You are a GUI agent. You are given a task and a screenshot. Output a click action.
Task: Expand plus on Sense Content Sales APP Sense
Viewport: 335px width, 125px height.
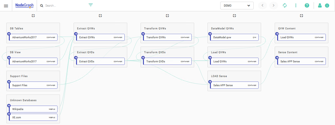tap(277, 58)
